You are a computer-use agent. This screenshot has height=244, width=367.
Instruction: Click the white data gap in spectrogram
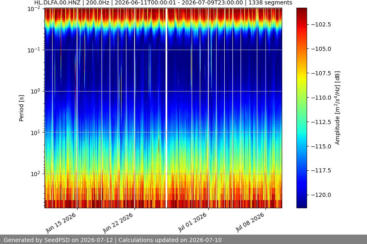coord(166,108)
